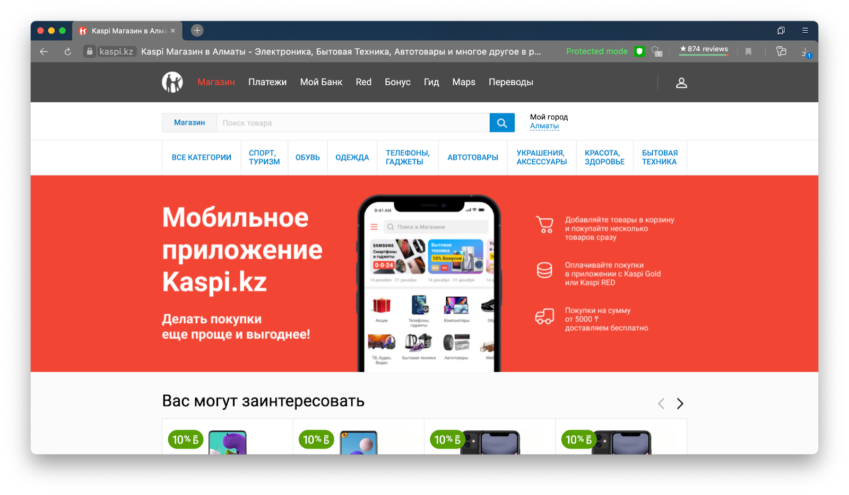
Task: Click the Мой город label
Action: tap(549, 117)
